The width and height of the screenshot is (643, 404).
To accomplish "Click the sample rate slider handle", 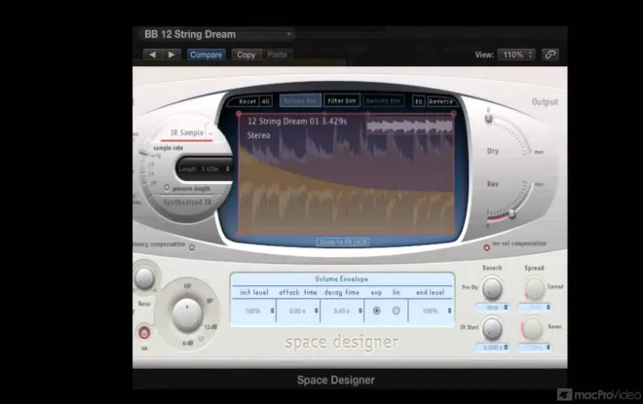I will tap(145, 153).
